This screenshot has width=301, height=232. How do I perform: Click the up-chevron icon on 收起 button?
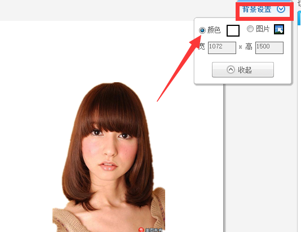[231, 70]
